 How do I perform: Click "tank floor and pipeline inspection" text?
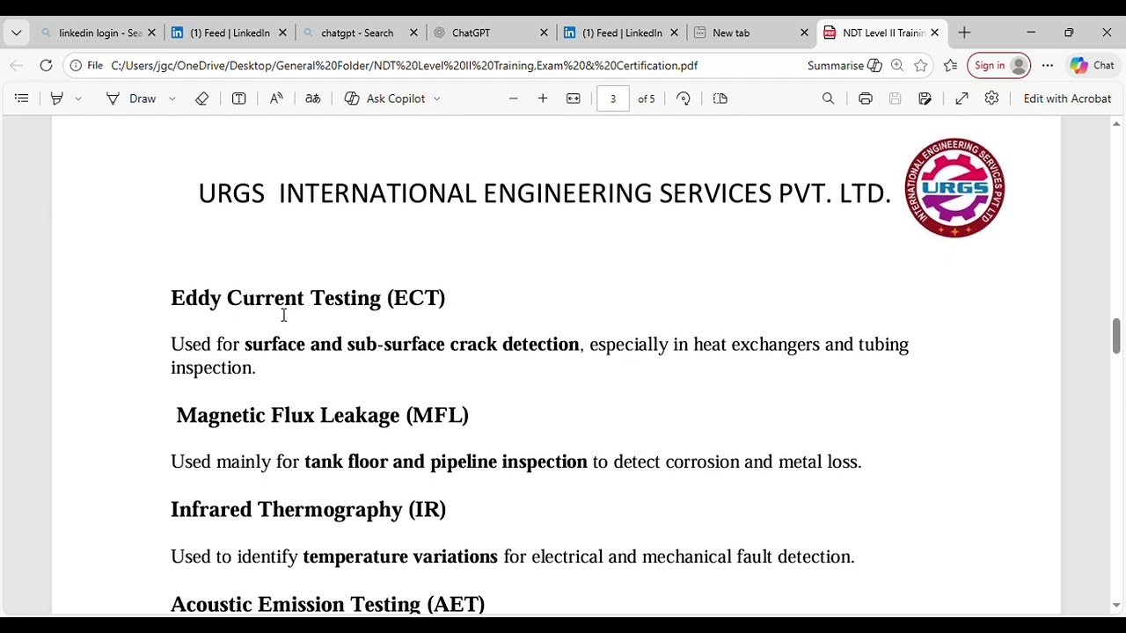[446, 462]
